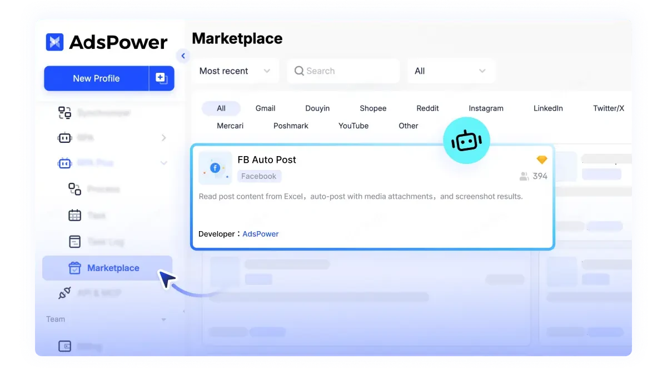The height and width of the screenshot is (375, 667).
Task: Open the Process flow icon in sidebar
Action: click(x=75, y=189)
